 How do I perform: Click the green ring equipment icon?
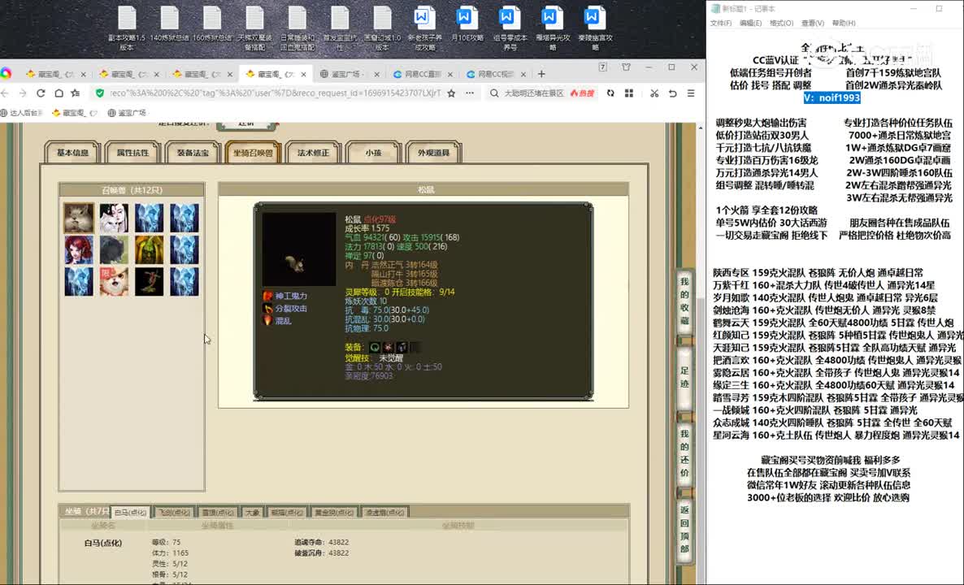click(x=375, y=347)
